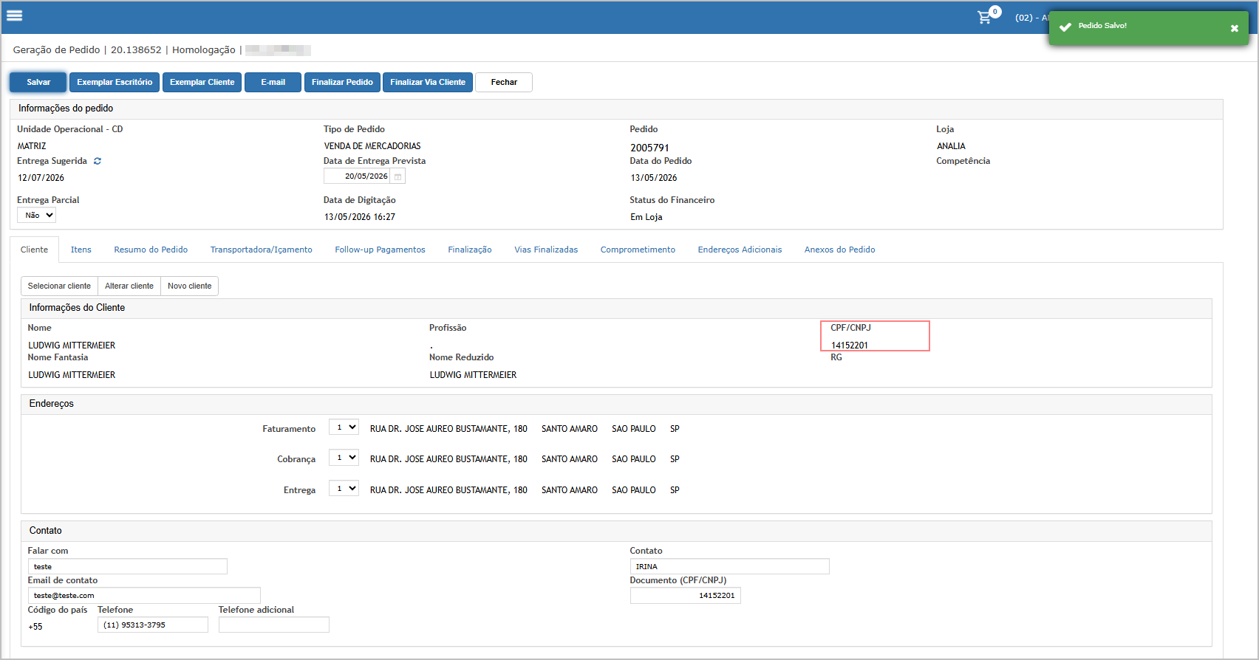Click the Data de Entrega Prevista field

[x=357, y=176]
